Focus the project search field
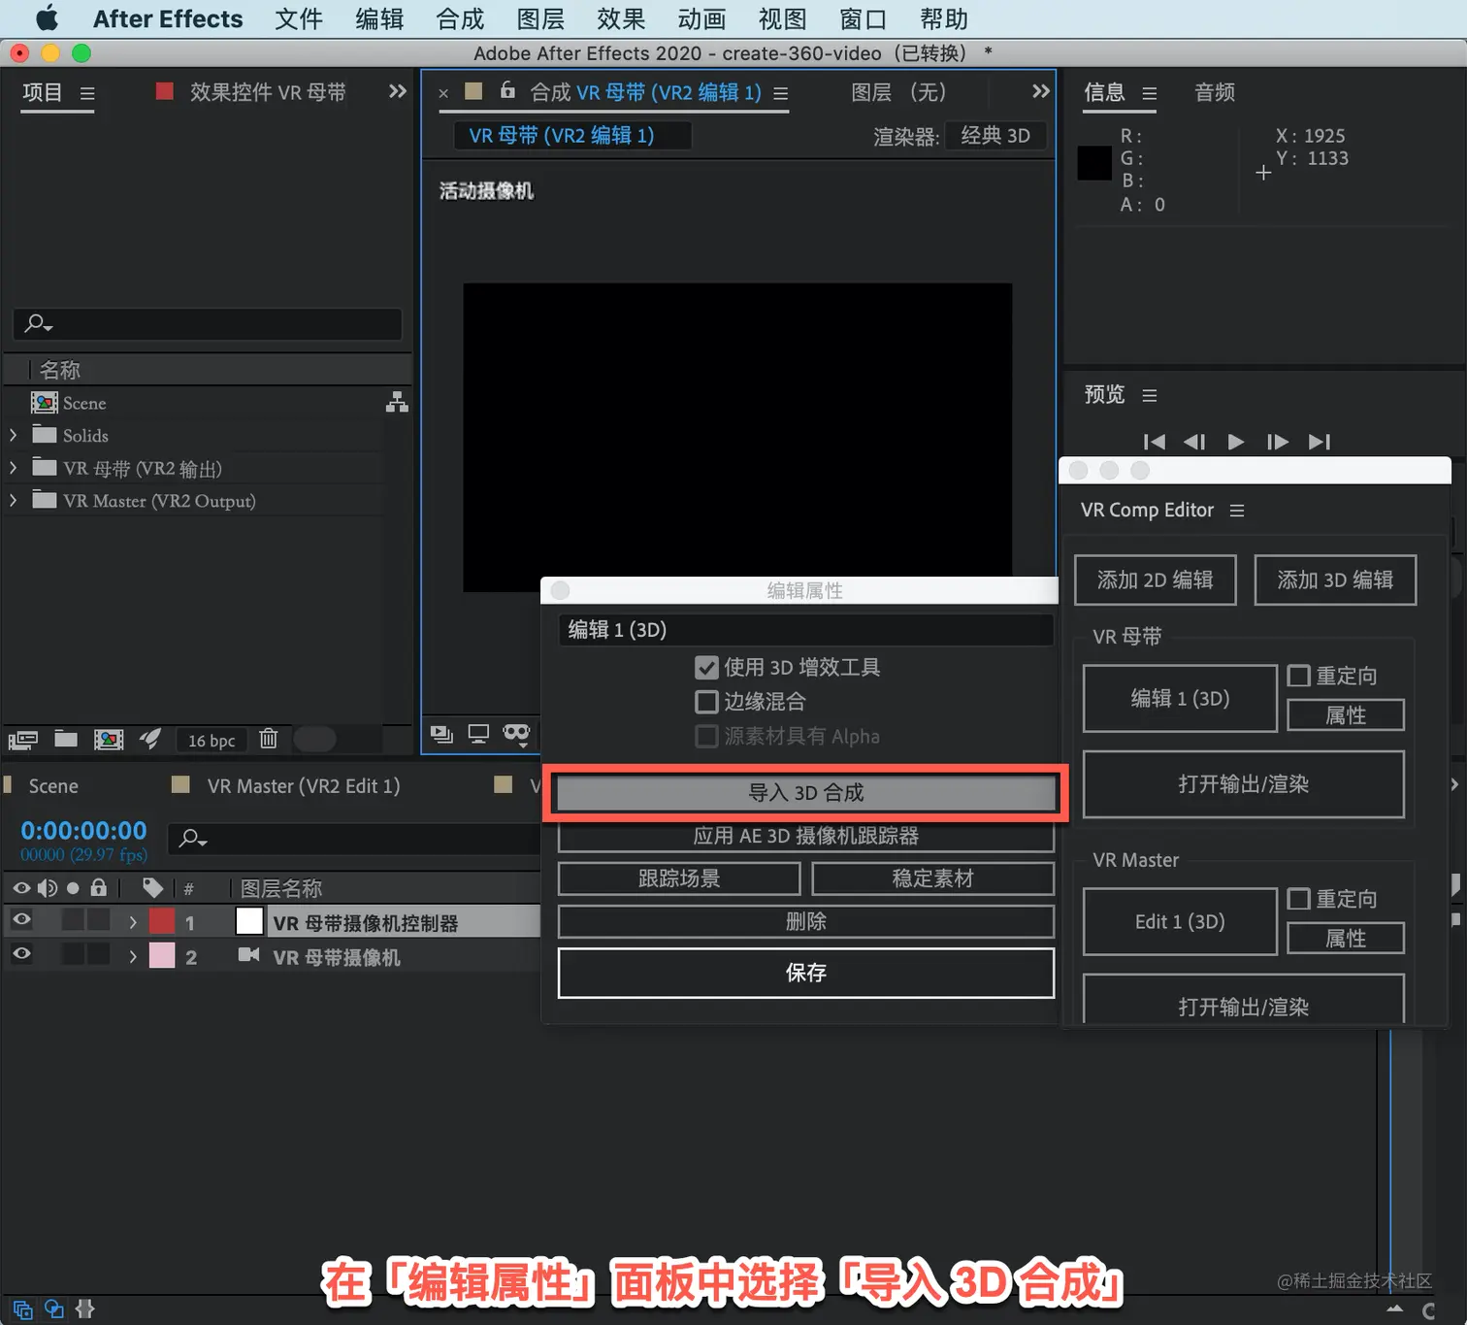Screen dimensions: 1467x1325 (208, 323)
